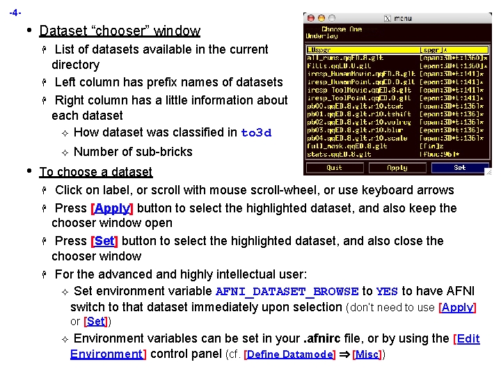Click the blue to3d program name
This screenshot has height=376, width=501.
click(x=256, y=132)
